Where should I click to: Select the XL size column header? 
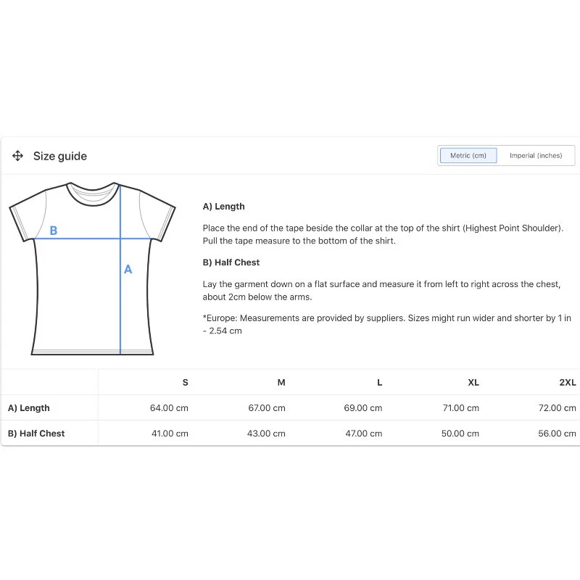(473, 382)
